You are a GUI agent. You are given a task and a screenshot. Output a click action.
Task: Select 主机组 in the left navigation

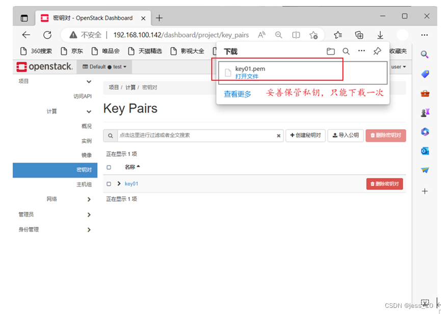[84, 184]
